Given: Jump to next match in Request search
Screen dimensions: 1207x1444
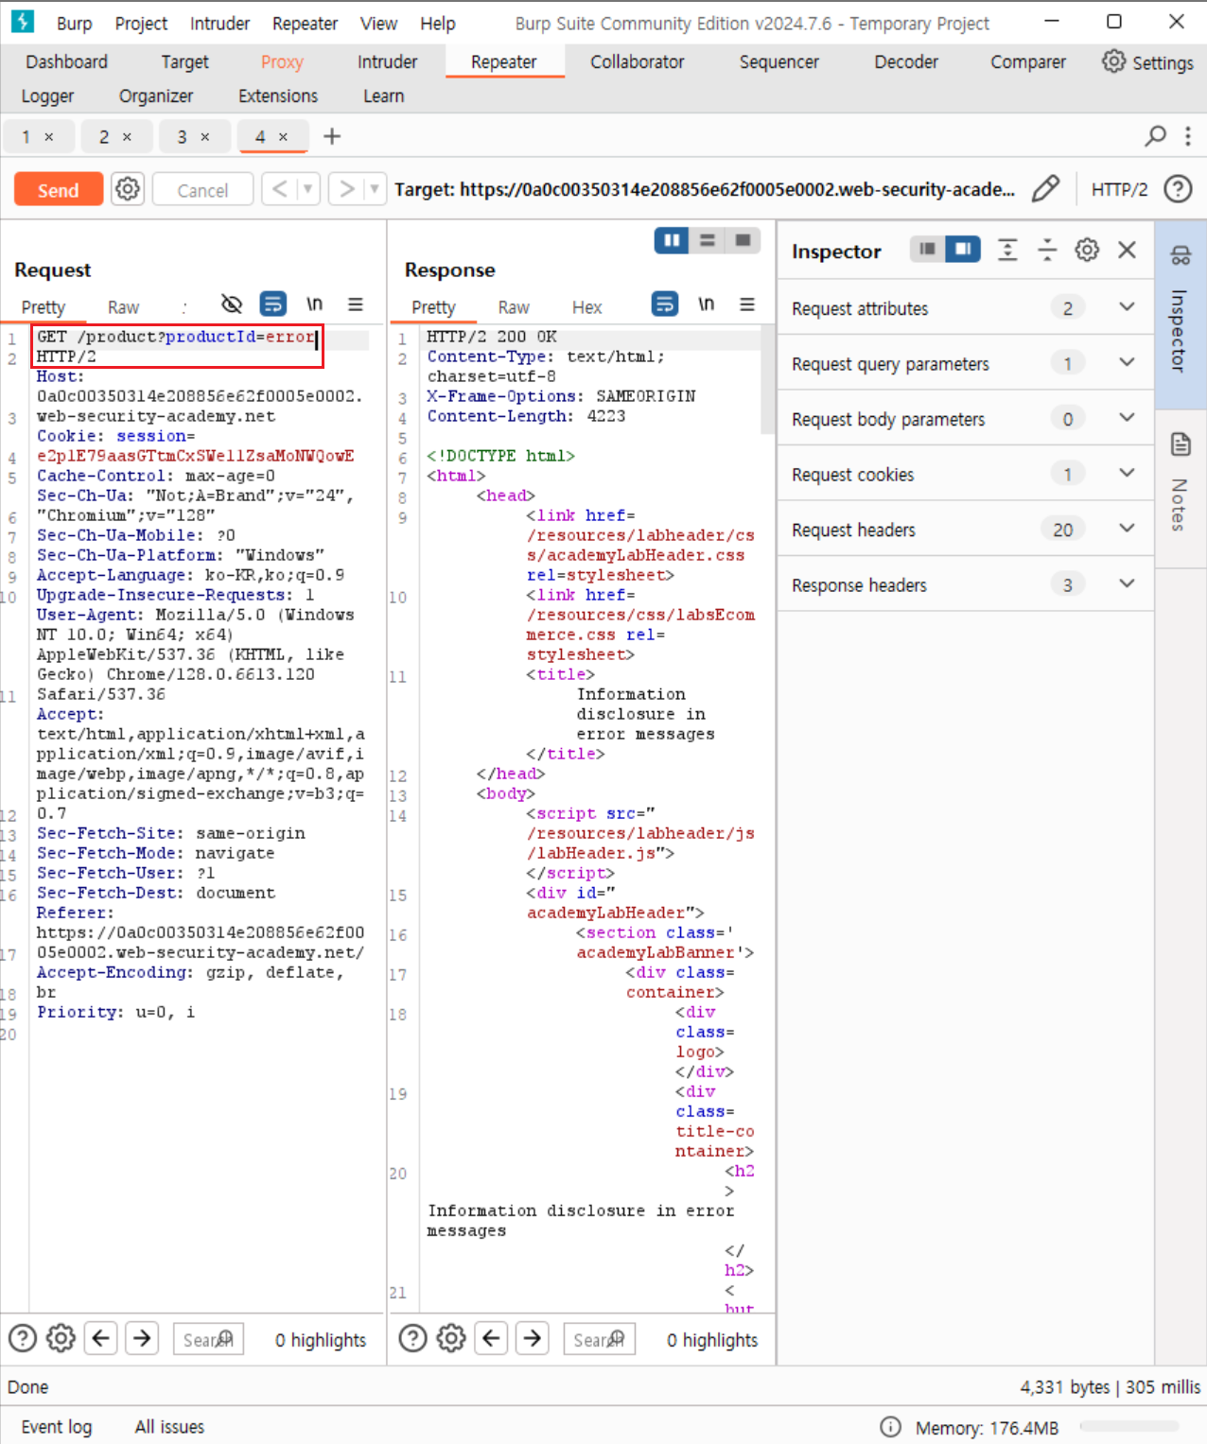Looking at the screenshot, I should 142,1338.
